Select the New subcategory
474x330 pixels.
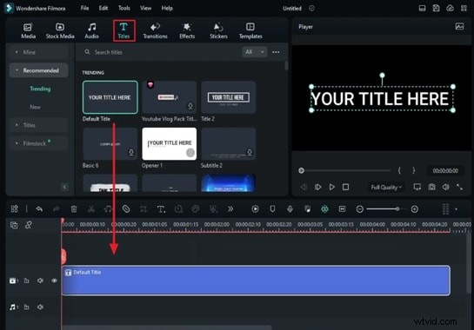[x=35, y=107]
